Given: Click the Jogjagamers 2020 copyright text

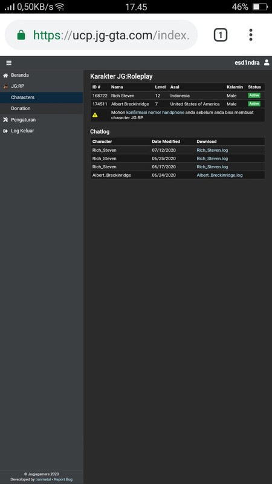Looking at the screenshot, I should pyautogui.click(x=41, y=474).
